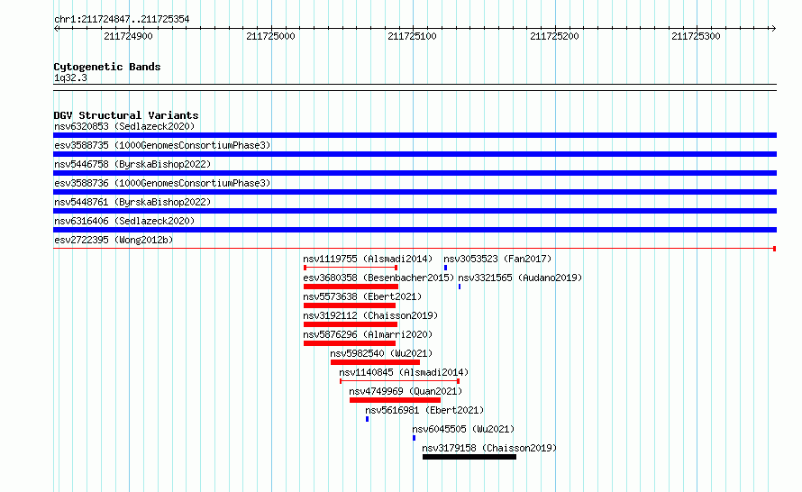Click small blue marker under nsv5616981
This screenshot has width=802, height=492.
click(368, 419)
